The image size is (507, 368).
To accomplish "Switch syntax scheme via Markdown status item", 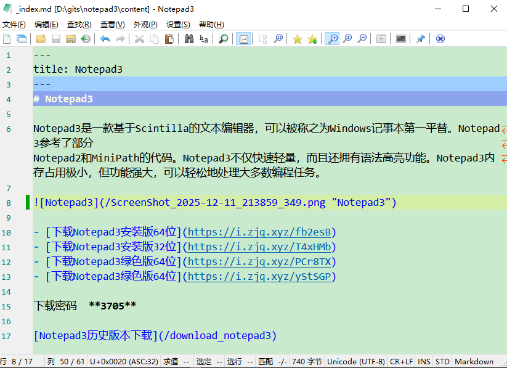I will pyautogui.click(x=474, y=361).
